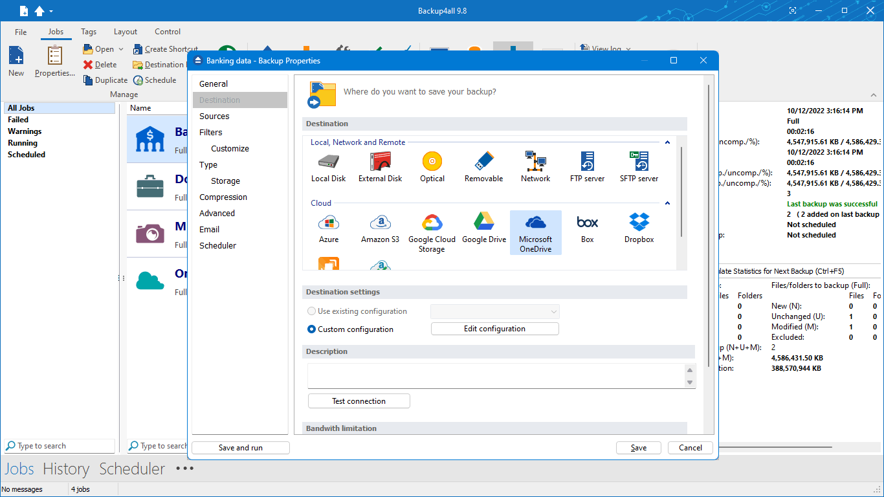
Task: Select the camera-icon job in the list
Action: (x=150, y=234)
